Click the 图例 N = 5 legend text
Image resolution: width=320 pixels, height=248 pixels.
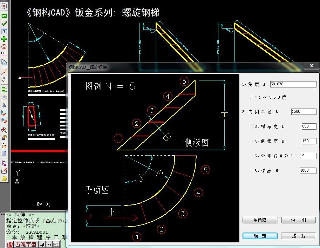pos(110,86)
